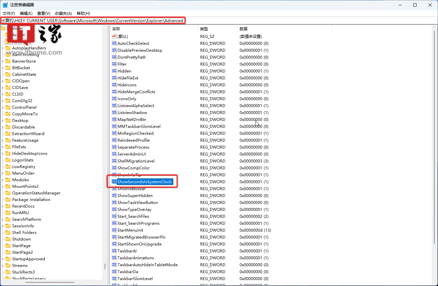The height and width of the screenshot is (286, 438).
Task: Click the BannerStore folder icon
Action: coord(8,61)
